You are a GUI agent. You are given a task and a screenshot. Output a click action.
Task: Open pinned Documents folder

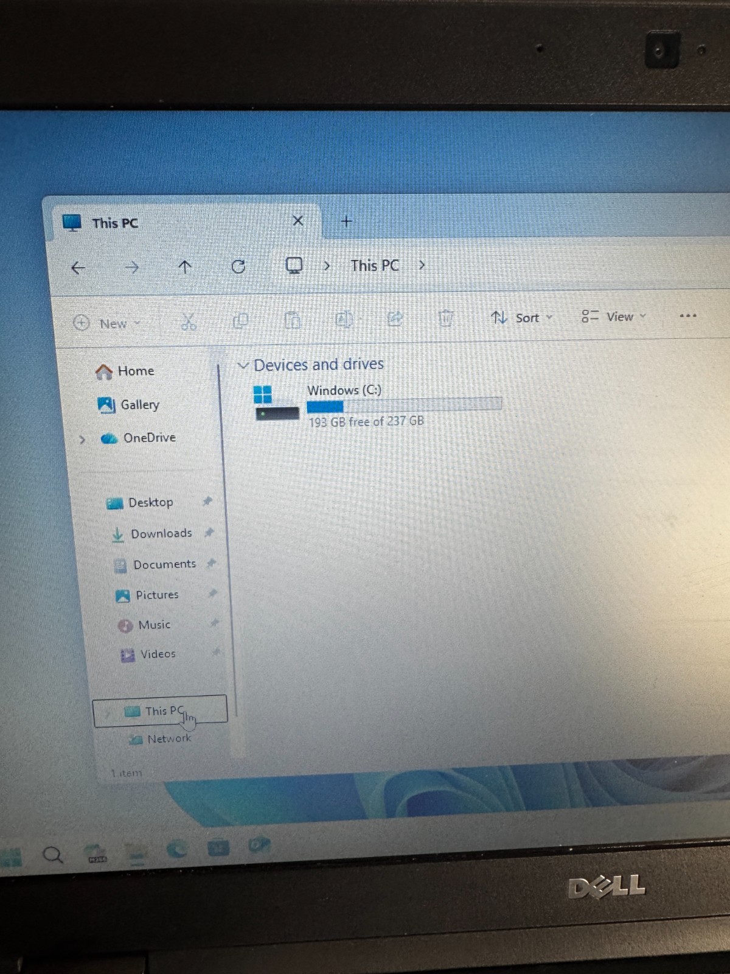[x=156, y=565]
